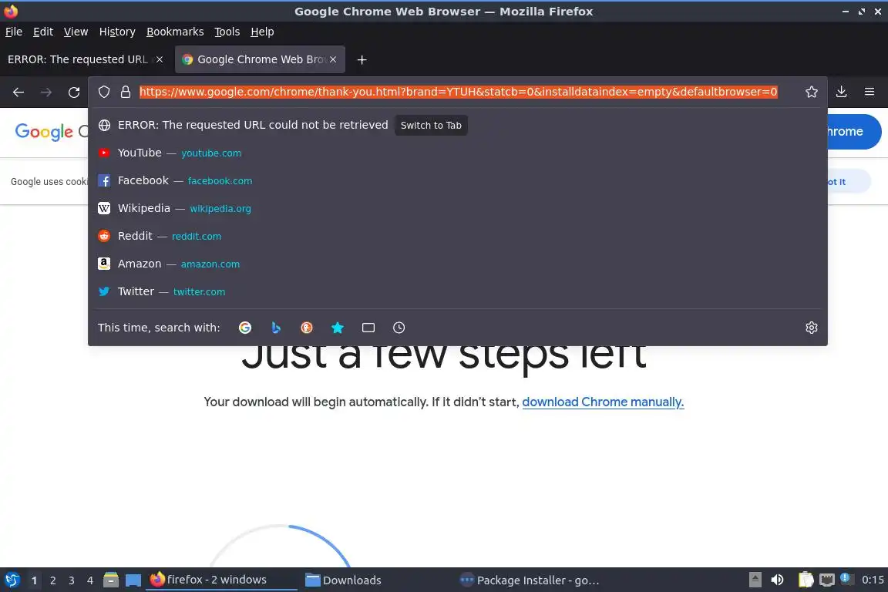
Task: Click the Facebook favicon in suggestions
Action: point(103,180)
